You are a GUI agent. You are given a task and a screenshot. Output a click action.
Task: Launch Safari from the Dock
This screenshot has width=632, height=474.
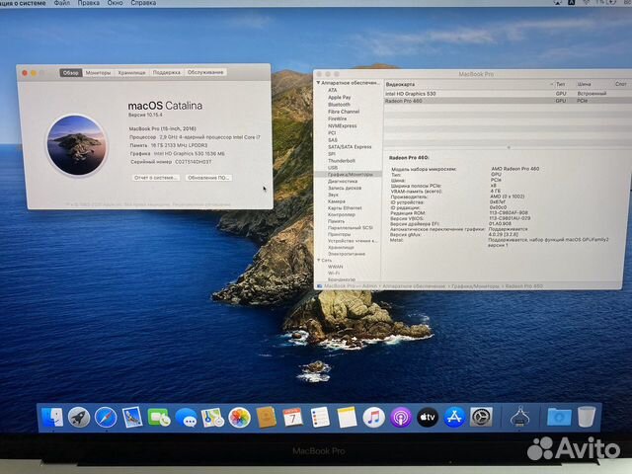[106, 417]
